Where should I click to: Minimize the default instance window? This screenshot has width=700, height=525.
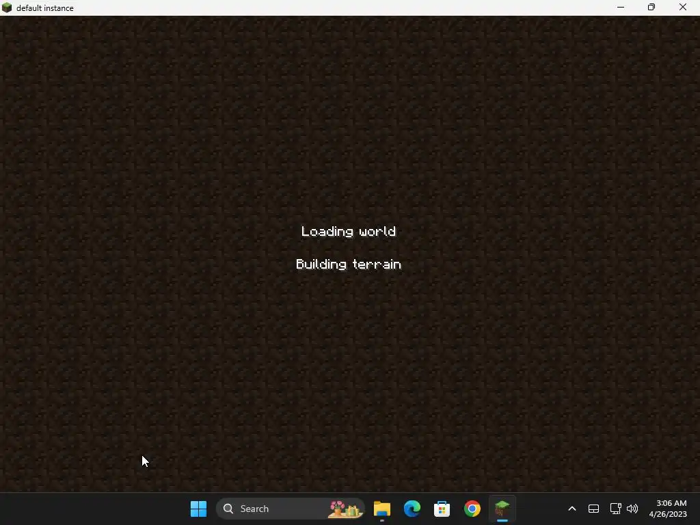621,8
